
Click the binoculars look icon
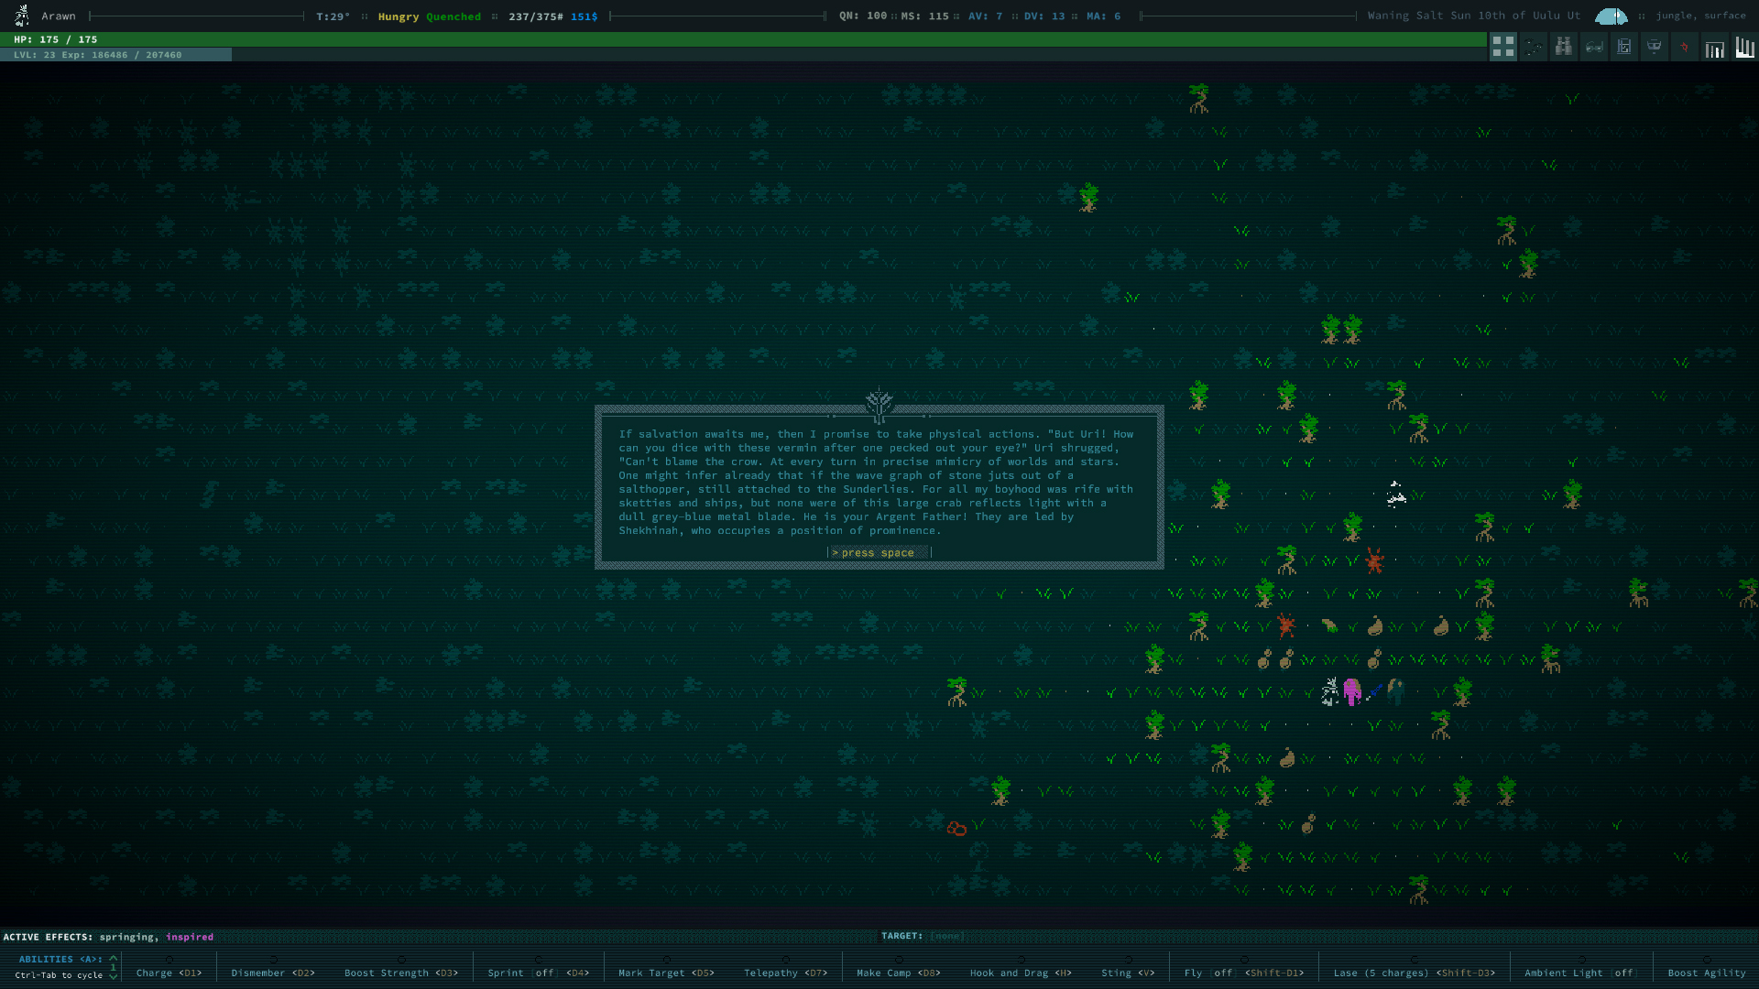point(1564,47)
